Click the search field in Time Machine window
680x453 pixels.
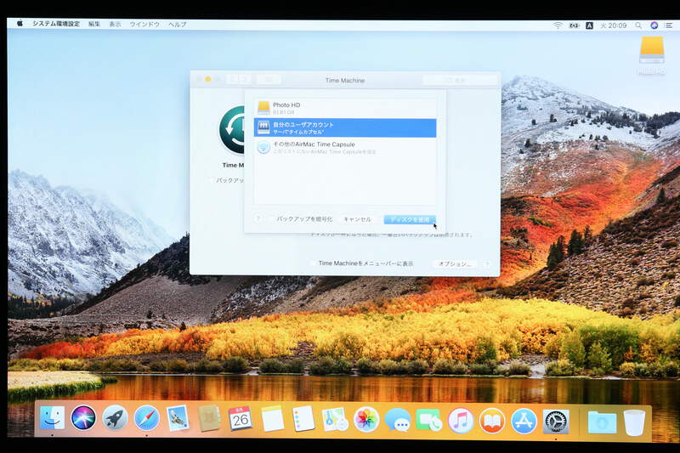pyautogui.click(x=460, y=80)
